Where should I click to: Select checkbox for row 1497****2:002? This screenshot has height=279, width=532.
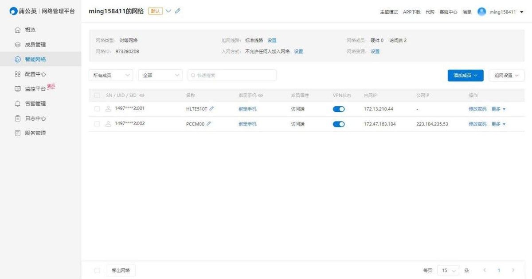tap(97, 124)
